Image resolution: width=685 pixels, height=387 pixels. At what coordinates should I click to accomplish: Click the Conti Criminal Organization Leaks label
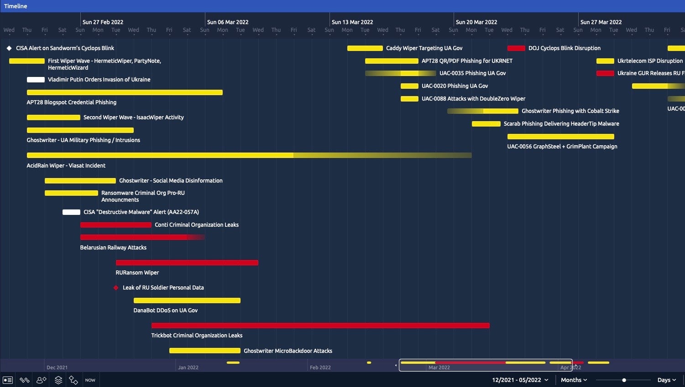tap(196, 225)
